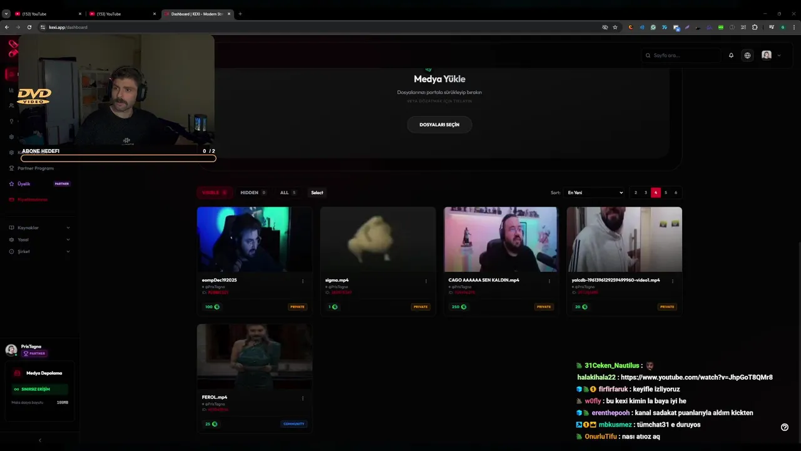Click the PRIVATE badge on sigma.mp4
801x451 pixels.
pos(421,307)
